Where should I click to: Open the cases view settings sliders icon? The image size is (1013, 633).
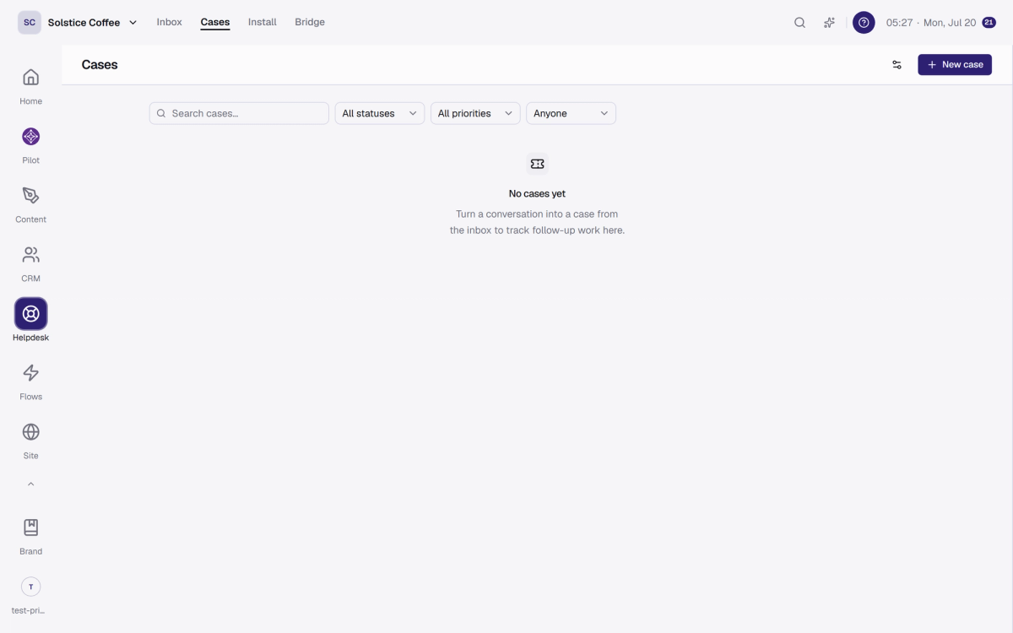[897, 65]
